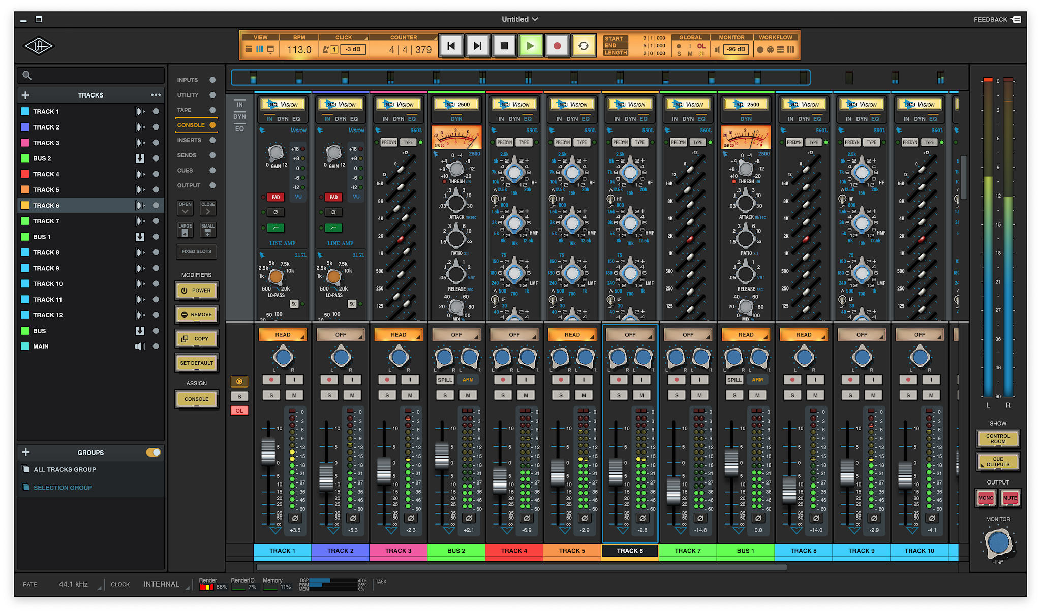The width and height of the screenshot is (1041, 613).
Task: Click the TRACK 1 pan knob
Action: tap(283, 357)
